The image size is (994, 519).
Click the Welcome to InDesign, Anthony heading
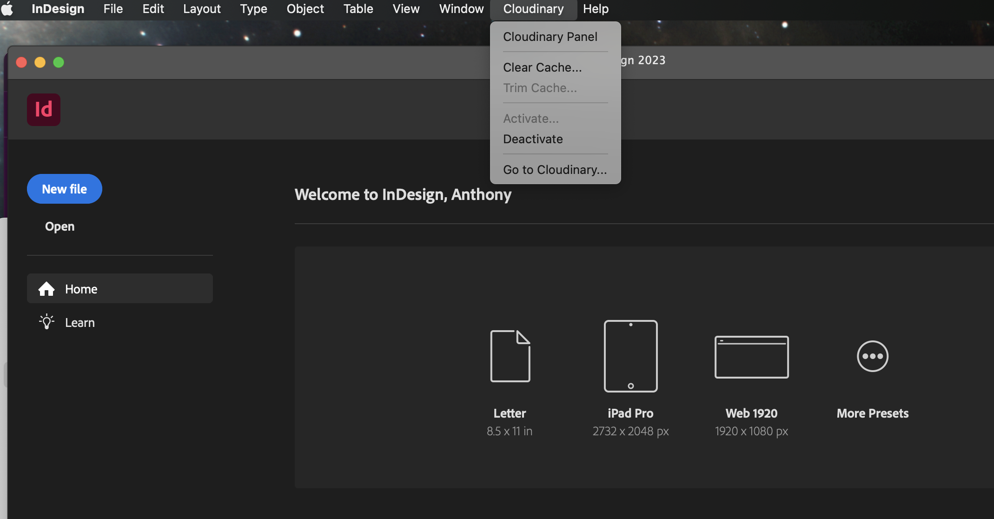403,194
